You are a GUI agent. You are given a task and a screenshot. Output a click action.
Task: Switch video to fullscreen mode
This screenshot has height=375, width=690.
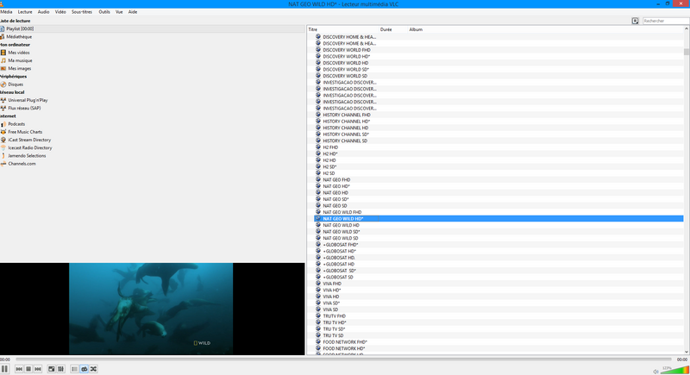click(52, 369)
